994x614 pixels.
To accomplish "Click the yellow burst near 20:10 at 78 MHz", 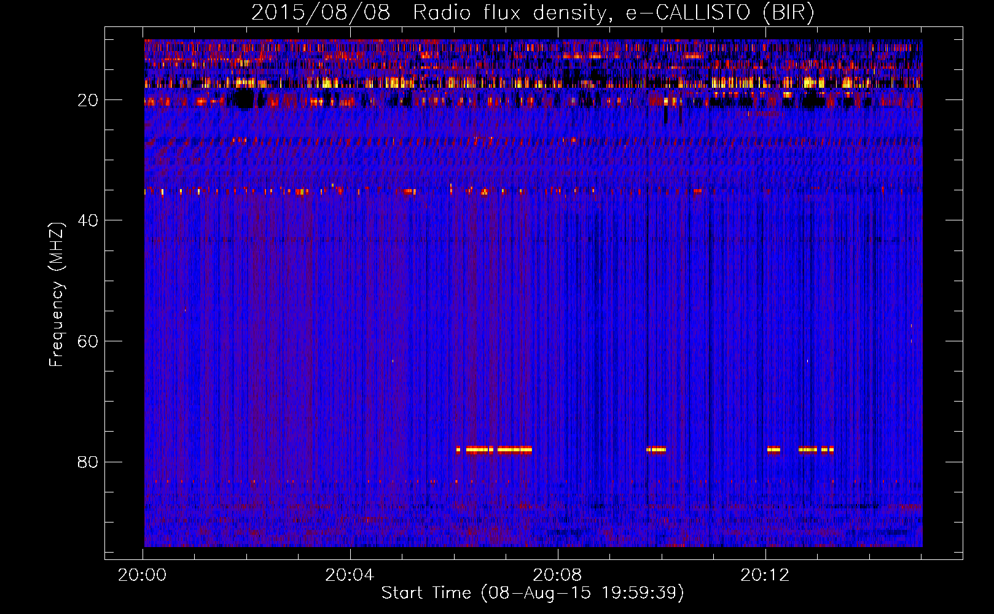I will coord(656,449).
